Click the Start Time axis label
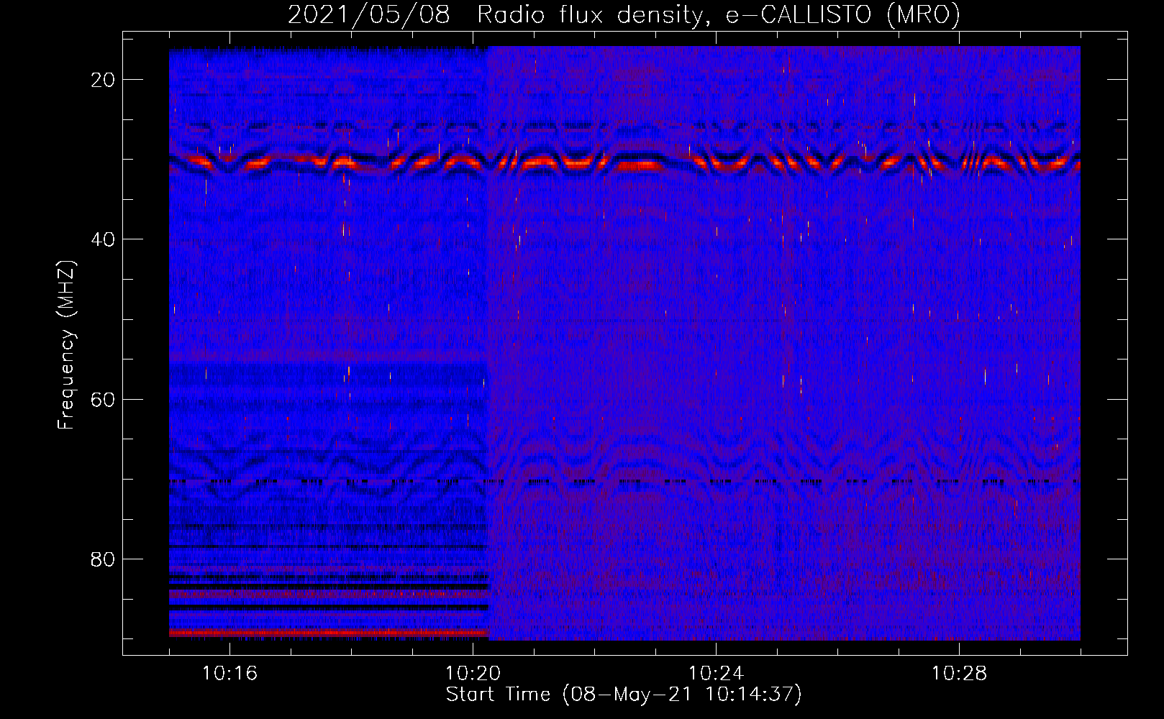This screenshot has width=1164, height=719. click(624, 695)
